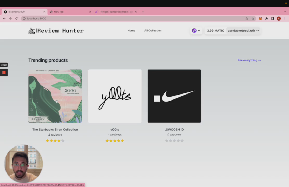Click the '1 reviews' text
The height and width of the screenshot is (187, 289).
(x=115, y=135)
